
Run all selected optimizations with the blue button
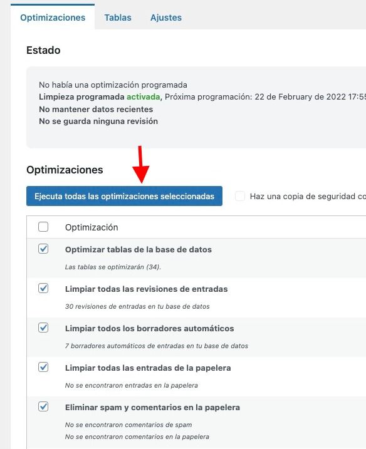pyautogui.click(x=124, y=196)
